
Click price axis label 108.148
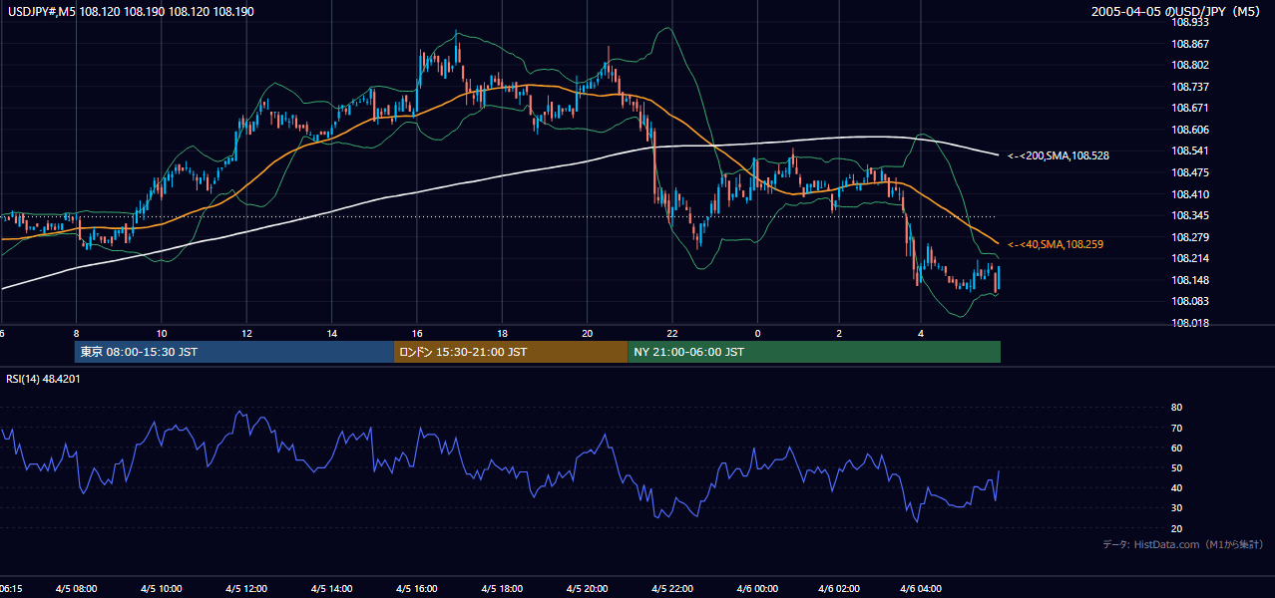[1192, 280]
